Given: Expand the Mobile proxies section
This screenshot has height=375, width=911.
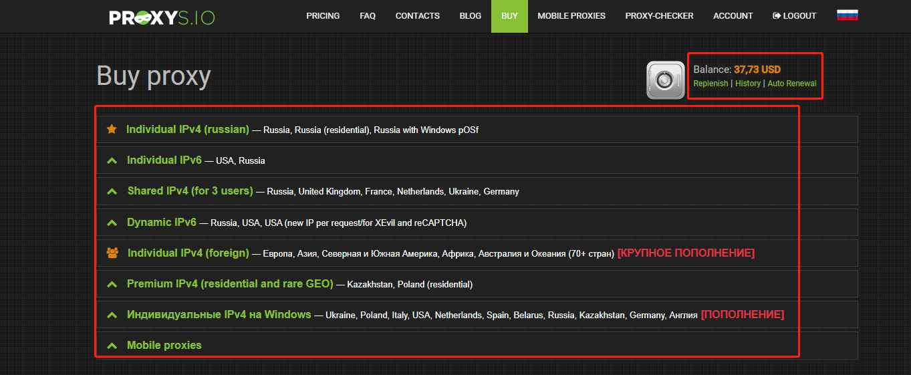Looking at the screenshot, I should tap(164, 346).
